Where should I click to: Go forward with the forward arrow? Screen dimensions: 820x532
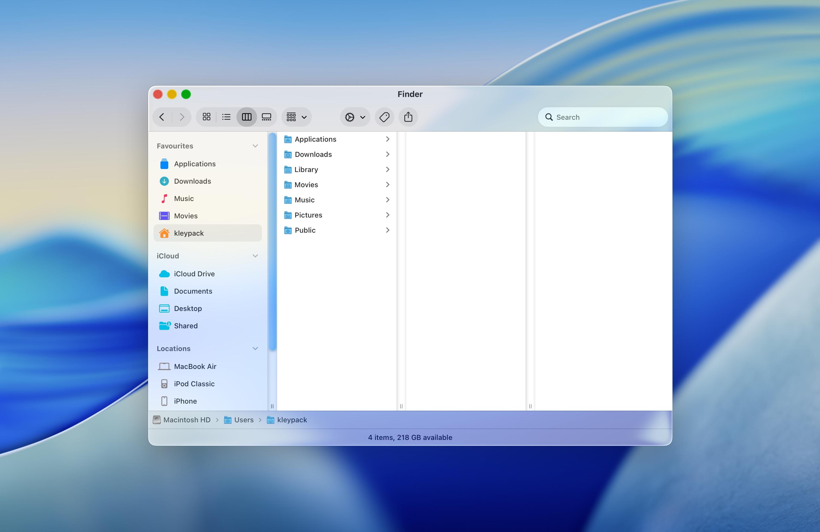[x=182, y=117]
